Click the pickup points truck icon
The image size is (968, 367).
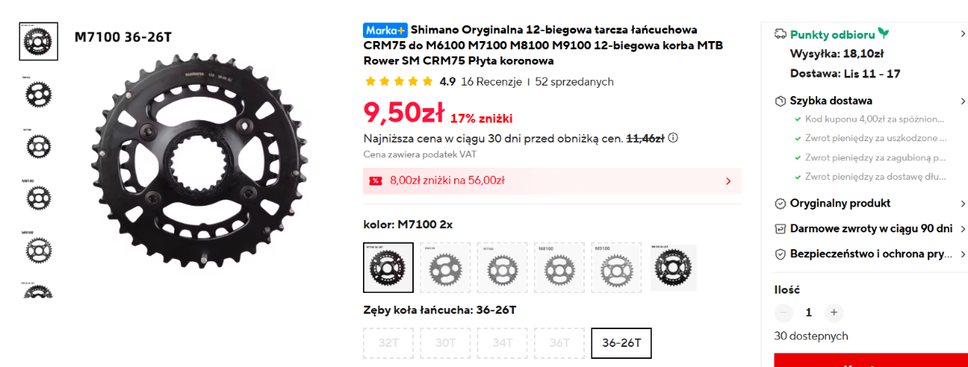point(780,35)
